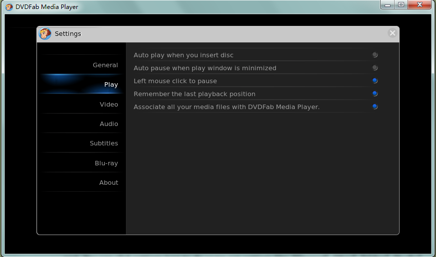Go to the Audio settings tab
Image resolution: width=436 pixels, height=257 pixels.
(109, 124)
